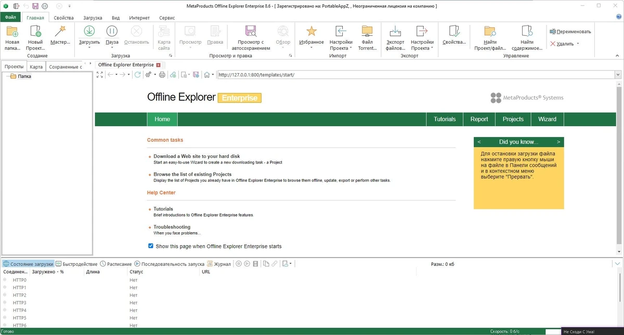Screen dimensions: 624x335
Task: Switch to the Свойства ribbon tab
Action: (x=63, y=18)
